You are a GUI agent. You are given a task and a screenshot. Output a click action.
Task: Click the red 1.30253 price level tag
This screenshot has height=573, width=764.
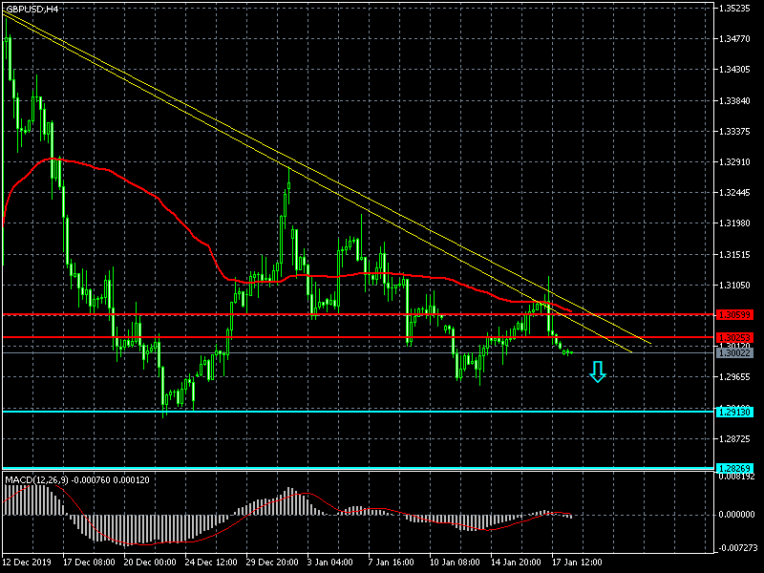[735, 337]
